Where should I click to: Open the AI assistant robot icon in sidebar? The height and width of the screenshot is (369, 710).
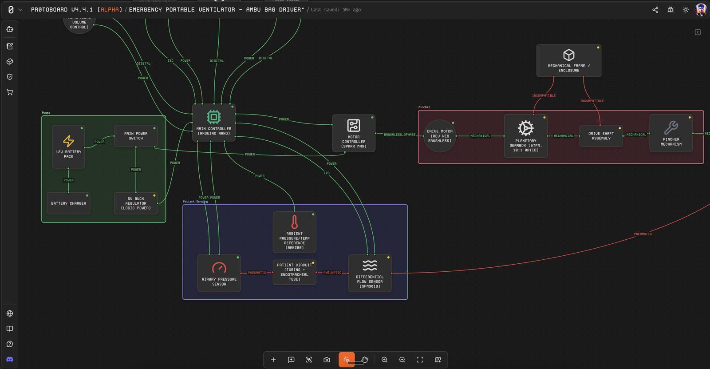[x=10, y=29]
